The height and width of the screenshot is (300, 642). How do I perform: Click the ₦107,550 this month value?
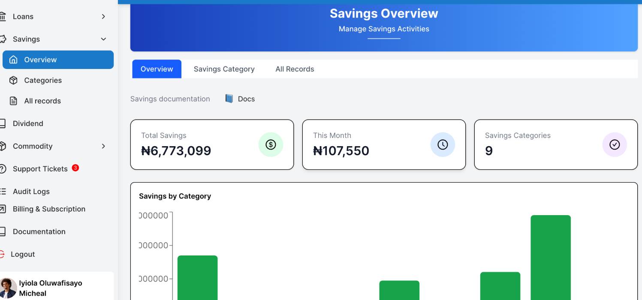[x=341, y=151]
